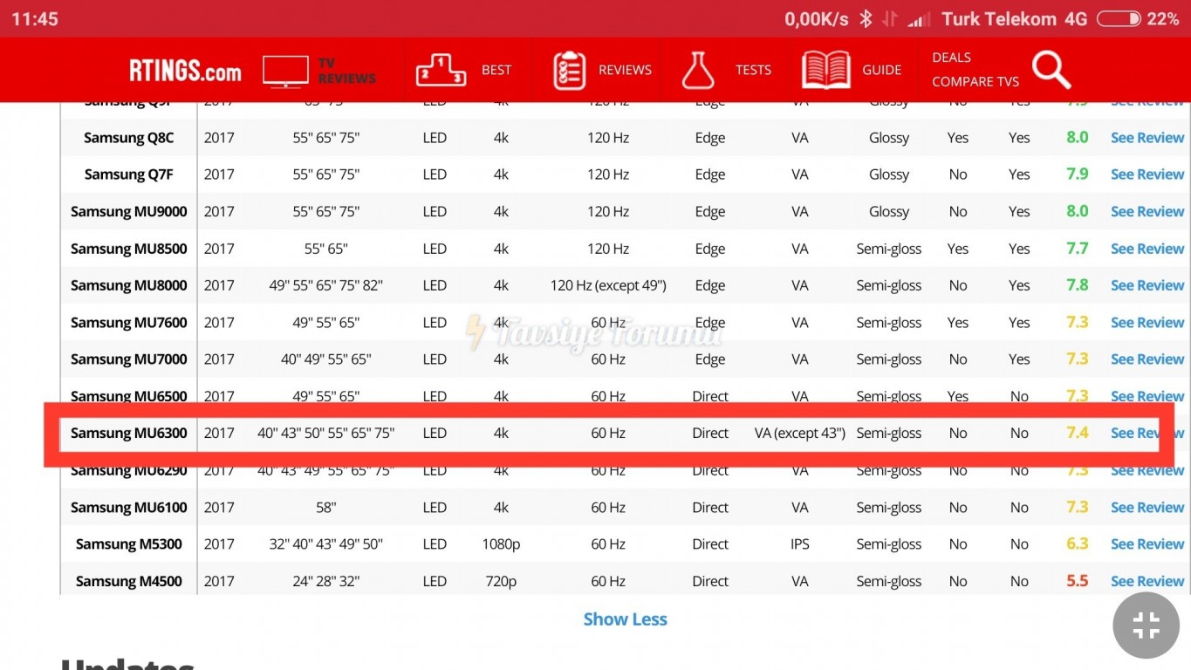Collapse the table with Show Less
The width and height of the screenshot is (1191, 670).
(x=625, y=619)
